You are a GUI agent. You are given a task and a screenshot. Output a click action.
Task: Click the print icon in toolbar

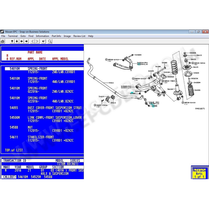2,41
